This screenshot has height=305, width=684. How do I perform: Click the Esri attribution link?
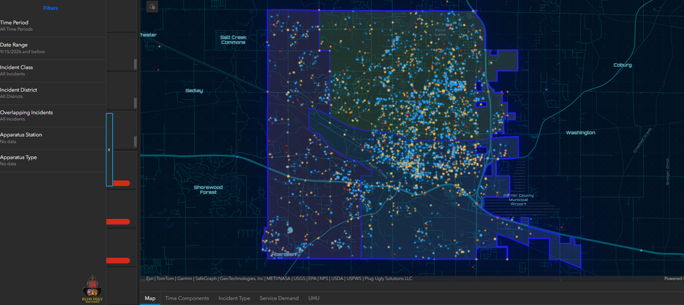click(x=150, y=279)
